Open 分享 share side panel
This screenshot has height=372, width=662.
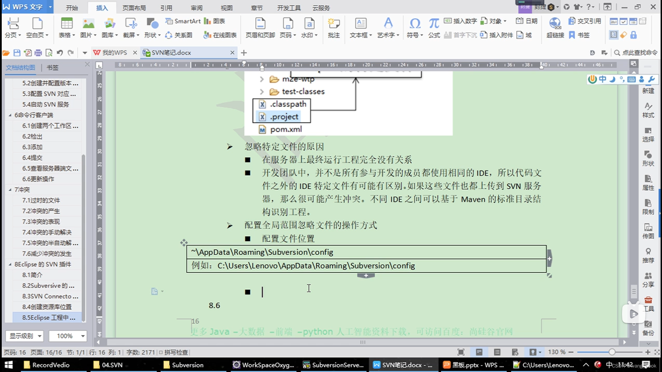pyautogui.click(x=648, y=280)
